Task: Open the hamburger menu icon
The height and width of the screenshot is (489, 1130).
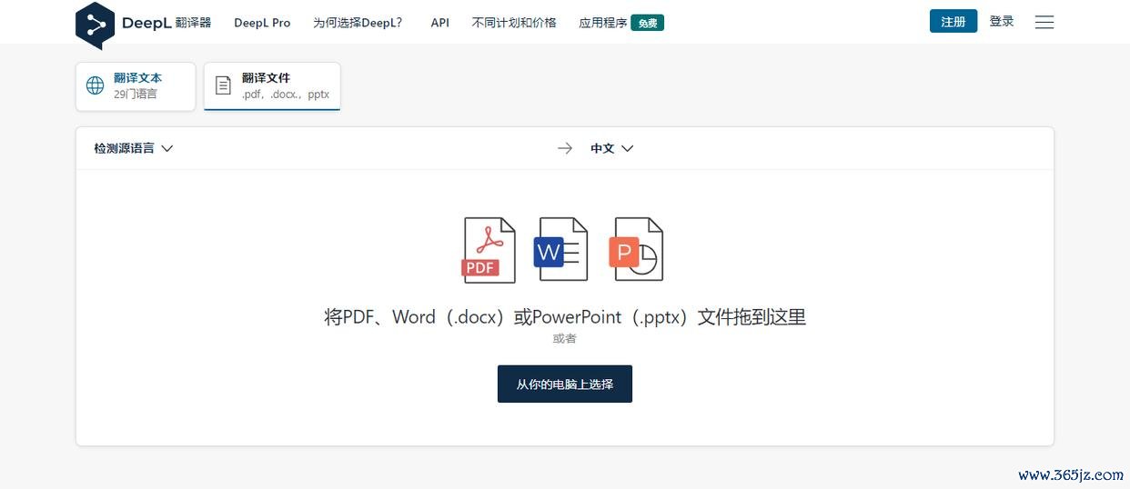Action: pyautogui.click(x=1044, y=22)
